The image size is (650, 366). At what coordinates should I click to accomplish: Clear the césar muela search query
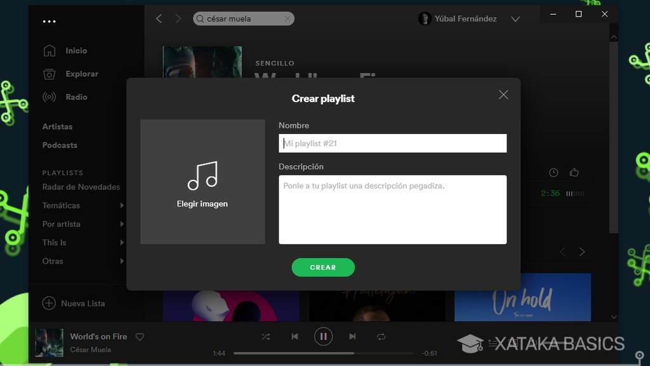pos(288,18)
